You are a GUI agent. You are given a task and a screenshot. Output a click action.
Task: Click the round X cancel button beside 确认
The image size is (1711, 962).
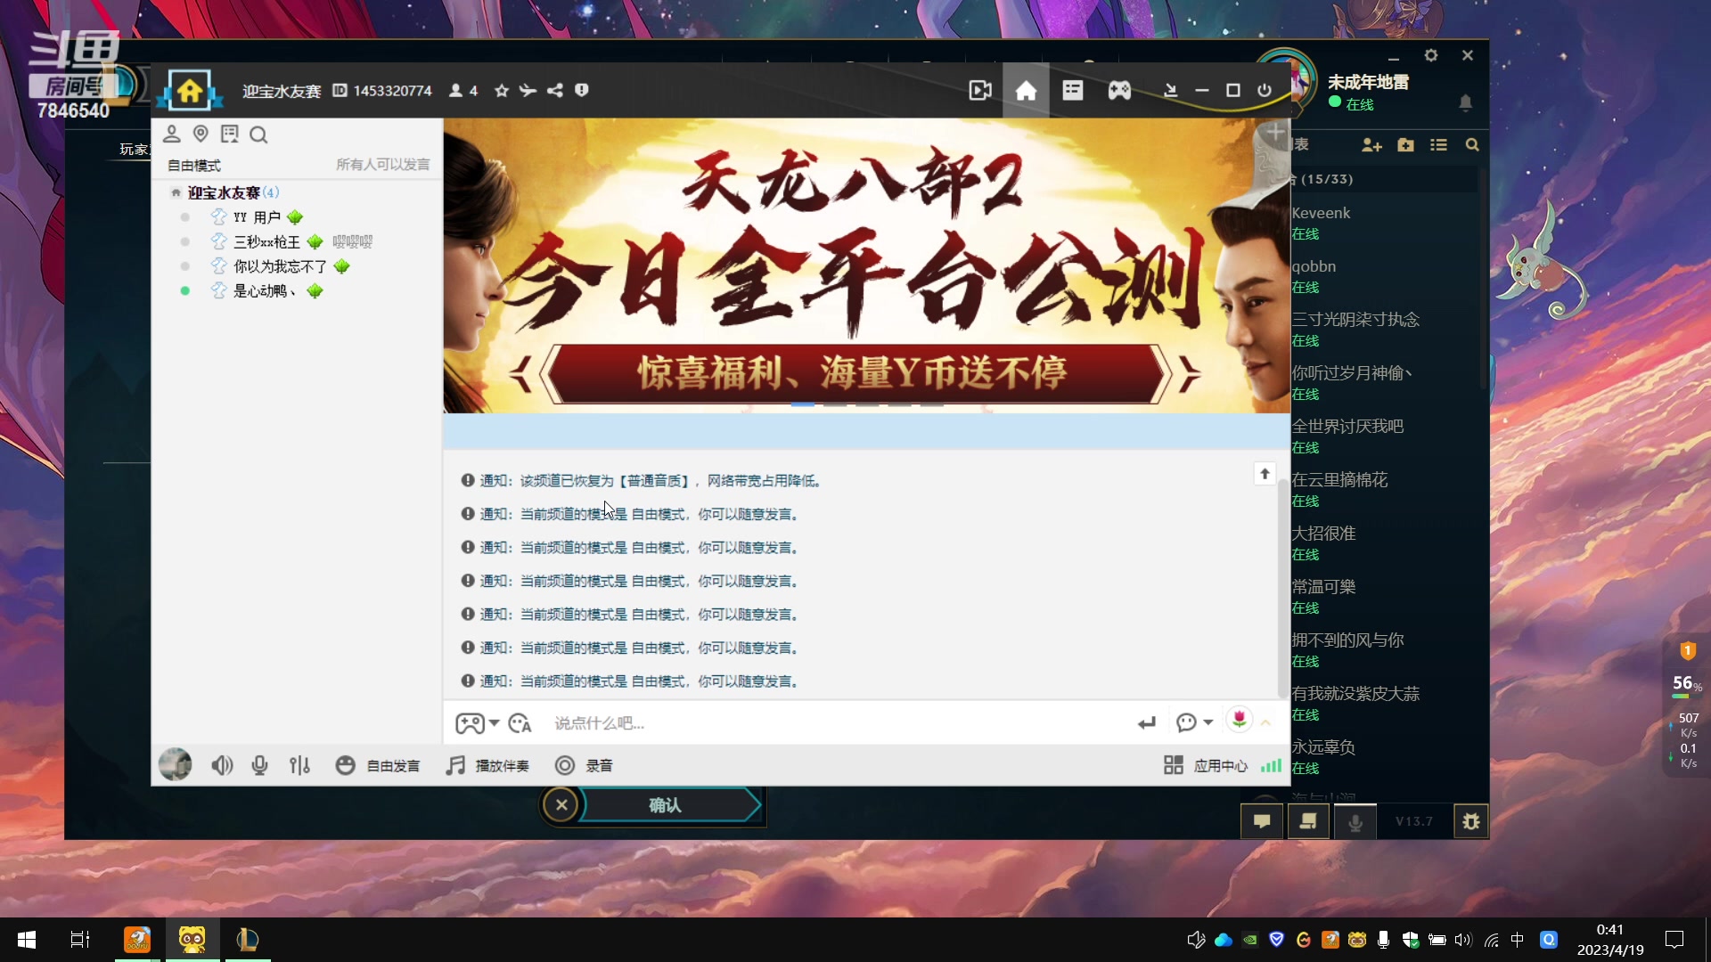coord(561,805)
